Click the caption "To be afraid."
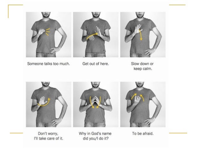The width and height of the screenshot is (197, 148). (x=143, y=133)
